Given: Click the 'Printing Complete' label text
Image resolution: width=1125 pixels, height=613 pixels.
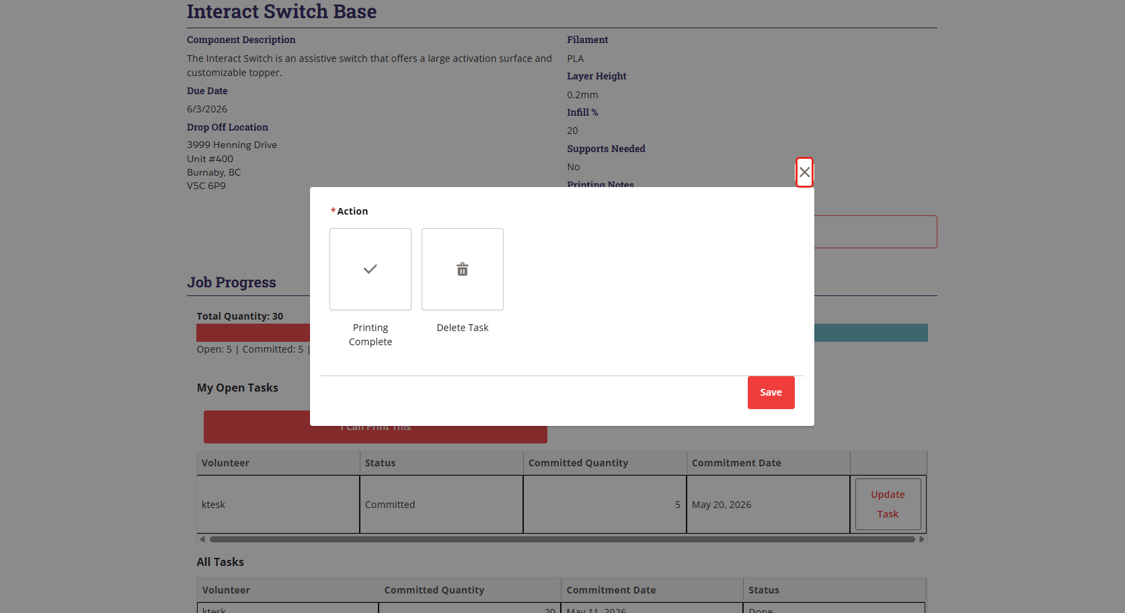Looking at the screenshot, I should [x=371, y=334].
